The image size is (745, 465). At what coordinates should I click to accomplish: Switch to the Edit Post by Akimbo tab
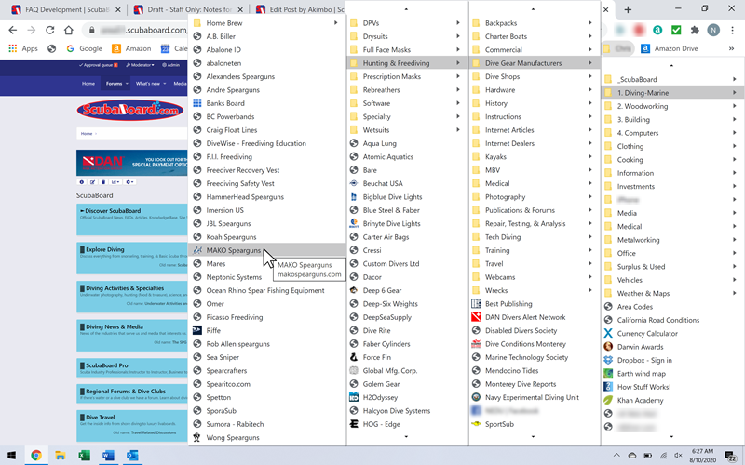point(299,9)
